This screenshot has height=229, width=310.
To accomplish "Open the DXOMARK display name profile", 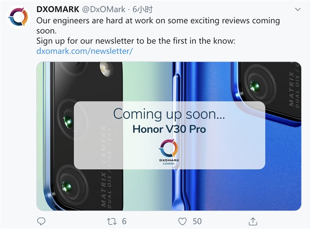I will point(58,9).
